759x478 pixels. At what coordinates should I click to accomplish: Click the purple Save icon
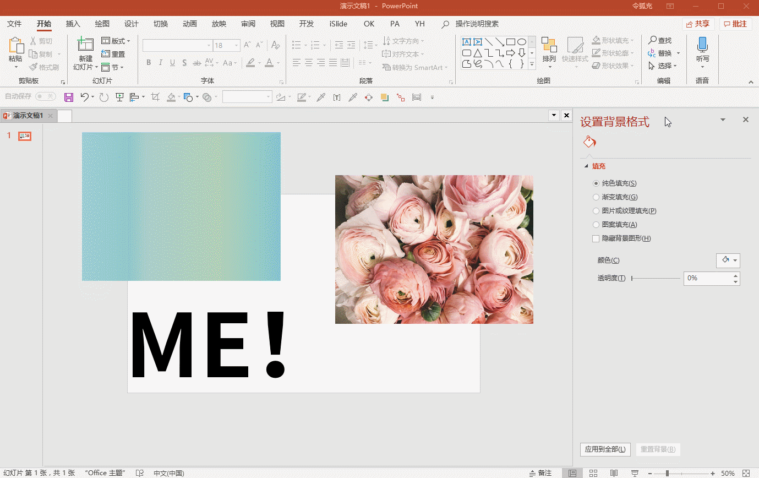(x=69, y=97)
